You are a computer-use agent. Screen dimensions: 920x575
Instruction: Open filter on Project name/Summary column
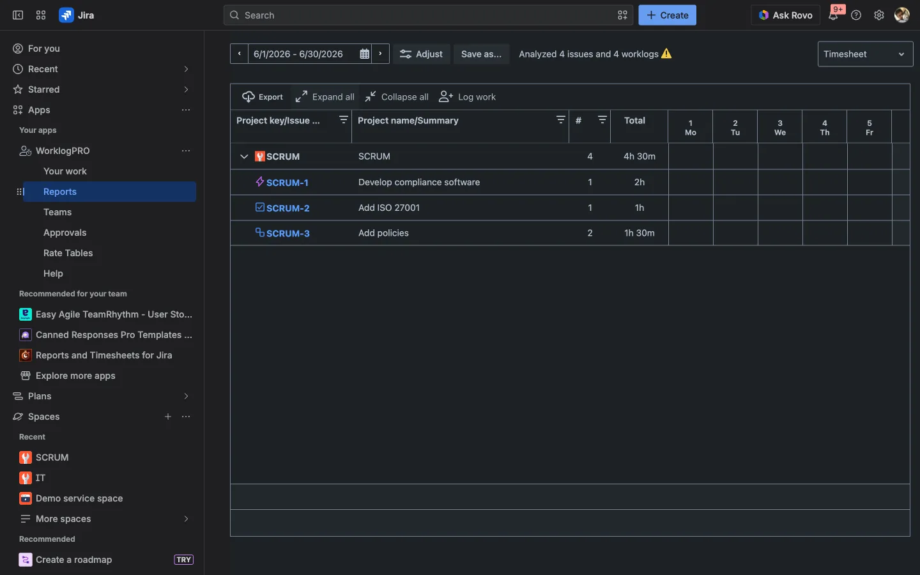tap(560, 120)
